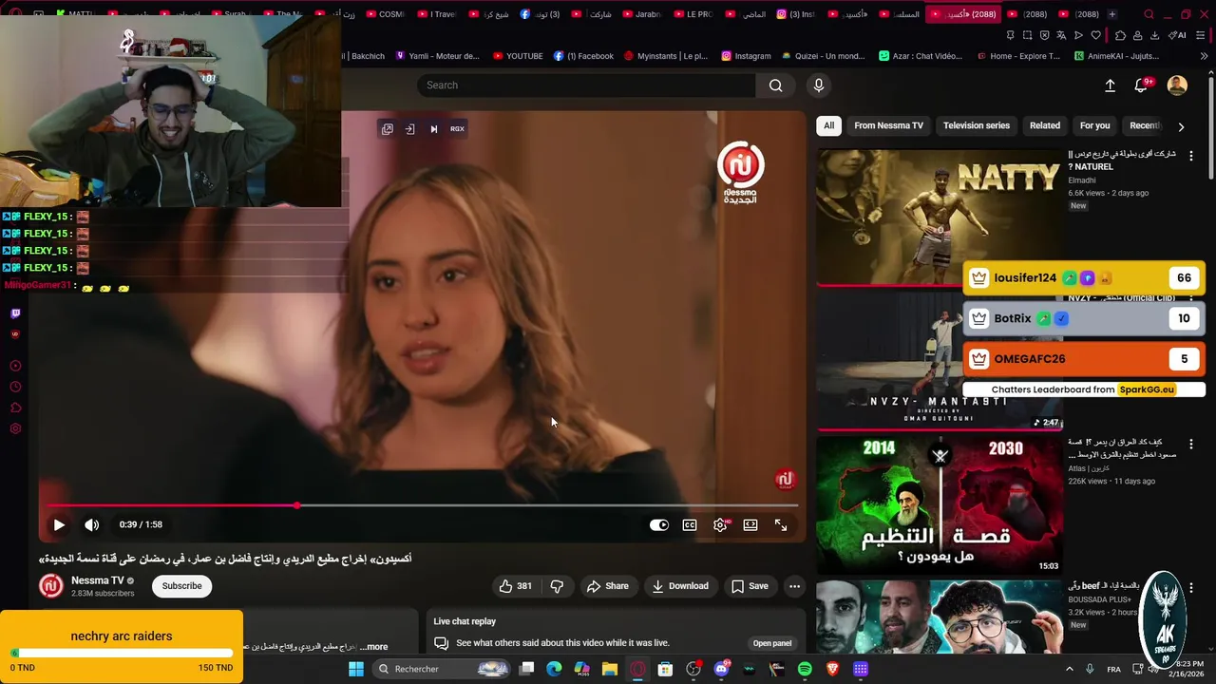The height and width of the screenshot is (684, 1216).
Task: Click the Download button
Action: pyautogui.click(x=679, y=586)
